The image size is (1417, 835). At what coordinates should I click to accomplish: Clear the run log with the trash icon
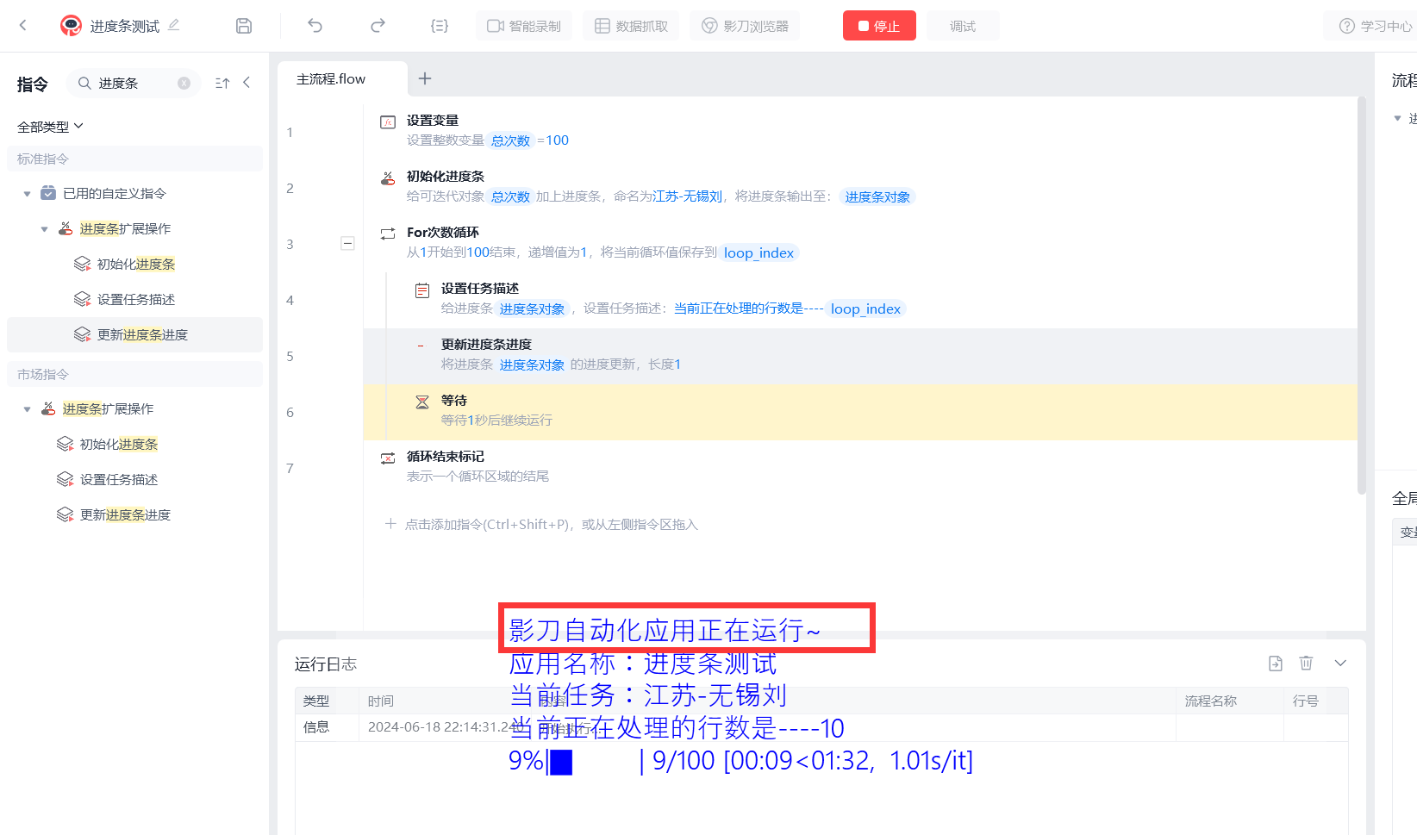(x=1307, y=664)
